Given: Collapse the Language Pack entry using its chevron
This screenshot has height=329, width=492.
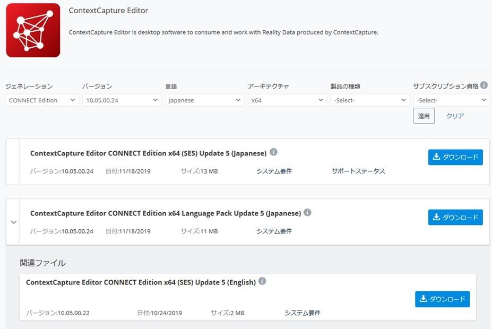Looking at the screenshot, I should pyautogui.click(x=13, y=222).
